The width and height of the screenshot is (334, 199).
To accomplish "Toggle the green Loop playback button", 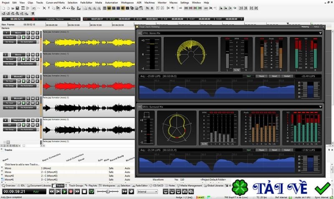I will click(91, 191).
